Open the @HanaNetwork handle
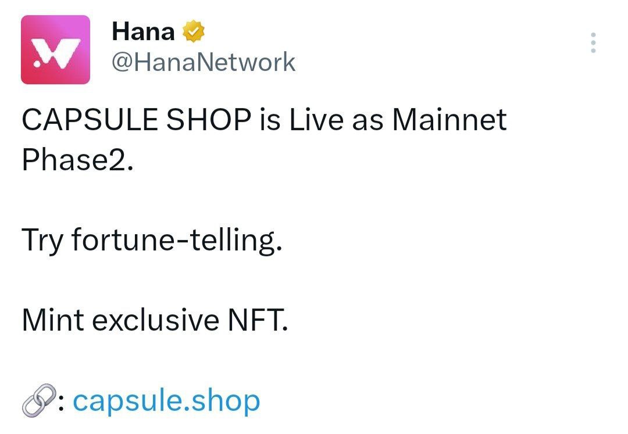Image resolution: width=628 pixels, height=434 pixels. 204,62
